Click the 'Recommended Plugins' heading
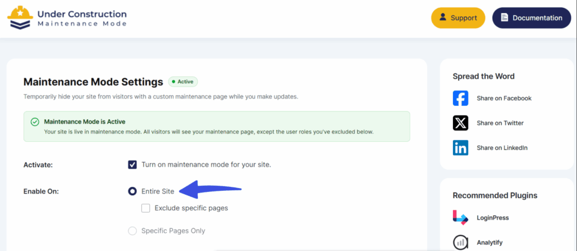577x251 pixels. [x=495, y=195]
